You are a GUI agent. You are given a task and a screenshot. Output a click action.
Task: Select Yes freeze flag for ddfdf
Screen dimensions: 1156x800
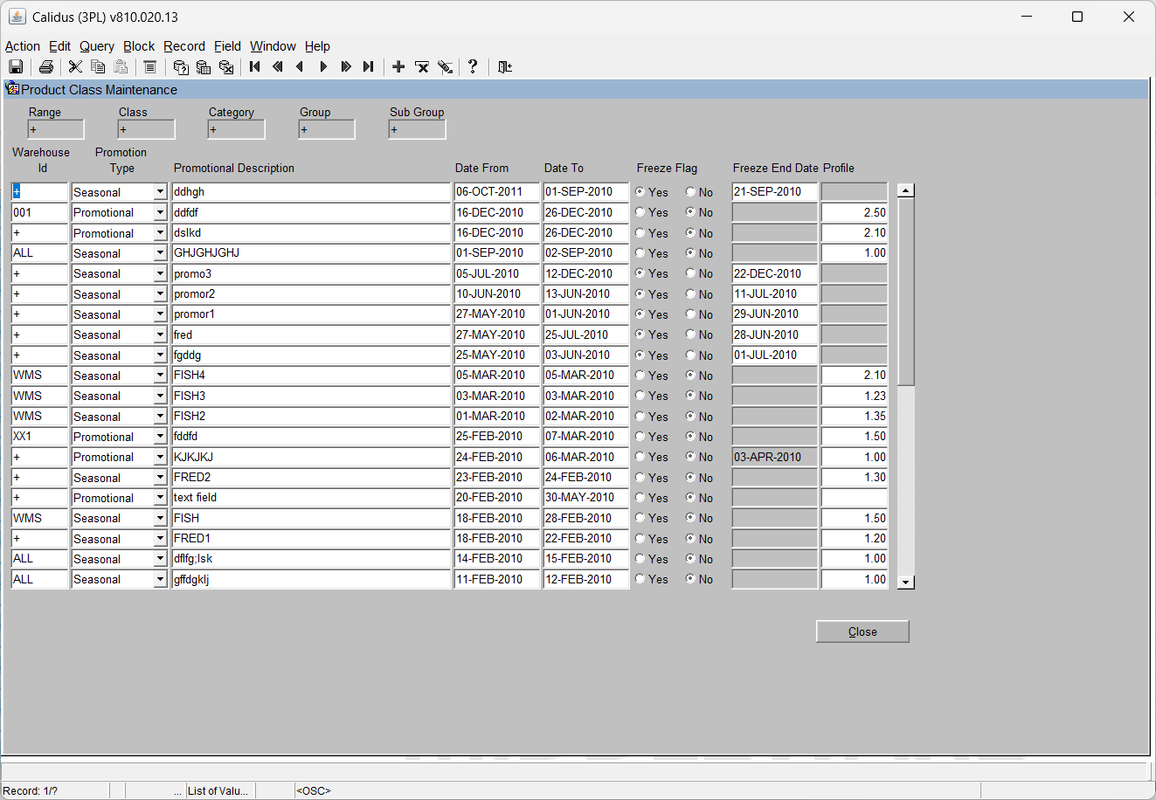640,212
